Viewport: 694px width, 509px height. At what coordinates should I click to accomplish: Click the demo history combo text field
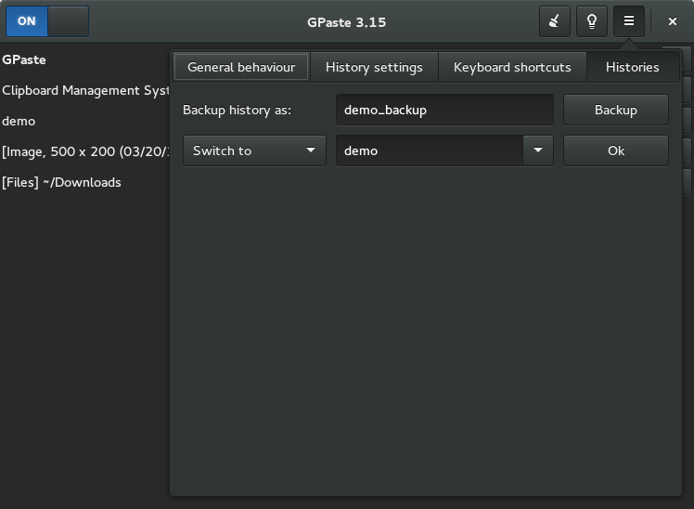(430, 150)
